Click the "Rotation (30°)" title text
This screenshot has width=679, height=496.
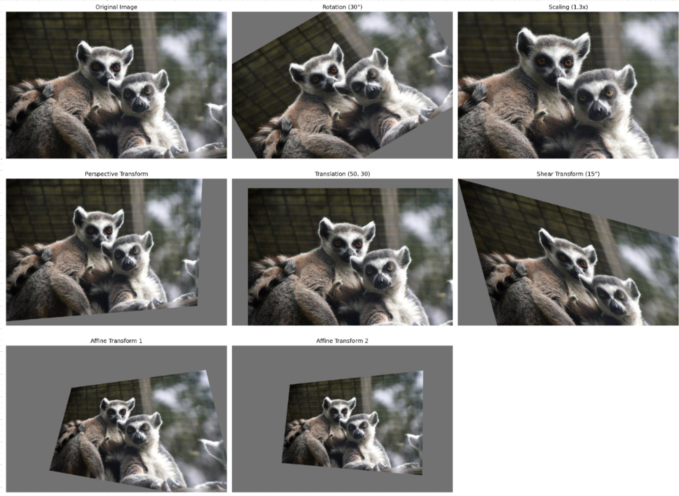[x=343, y=7]
